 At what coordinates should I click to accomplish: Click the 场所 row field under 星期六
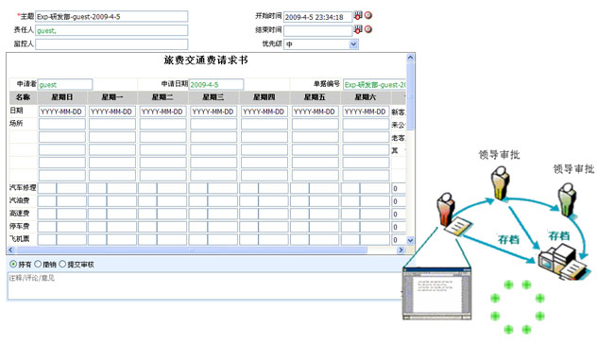pos(366,124)
